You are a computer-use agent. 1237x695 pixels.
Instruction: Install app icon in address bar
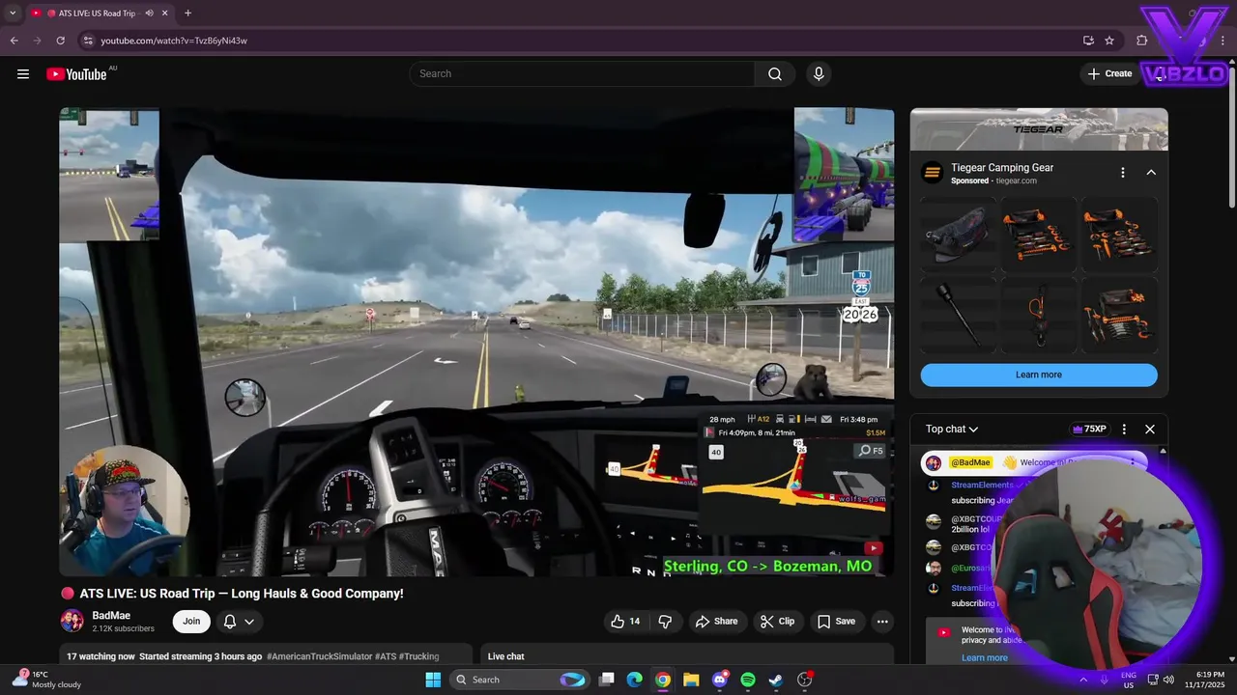pyautogui.click(x=1088, y=41)
